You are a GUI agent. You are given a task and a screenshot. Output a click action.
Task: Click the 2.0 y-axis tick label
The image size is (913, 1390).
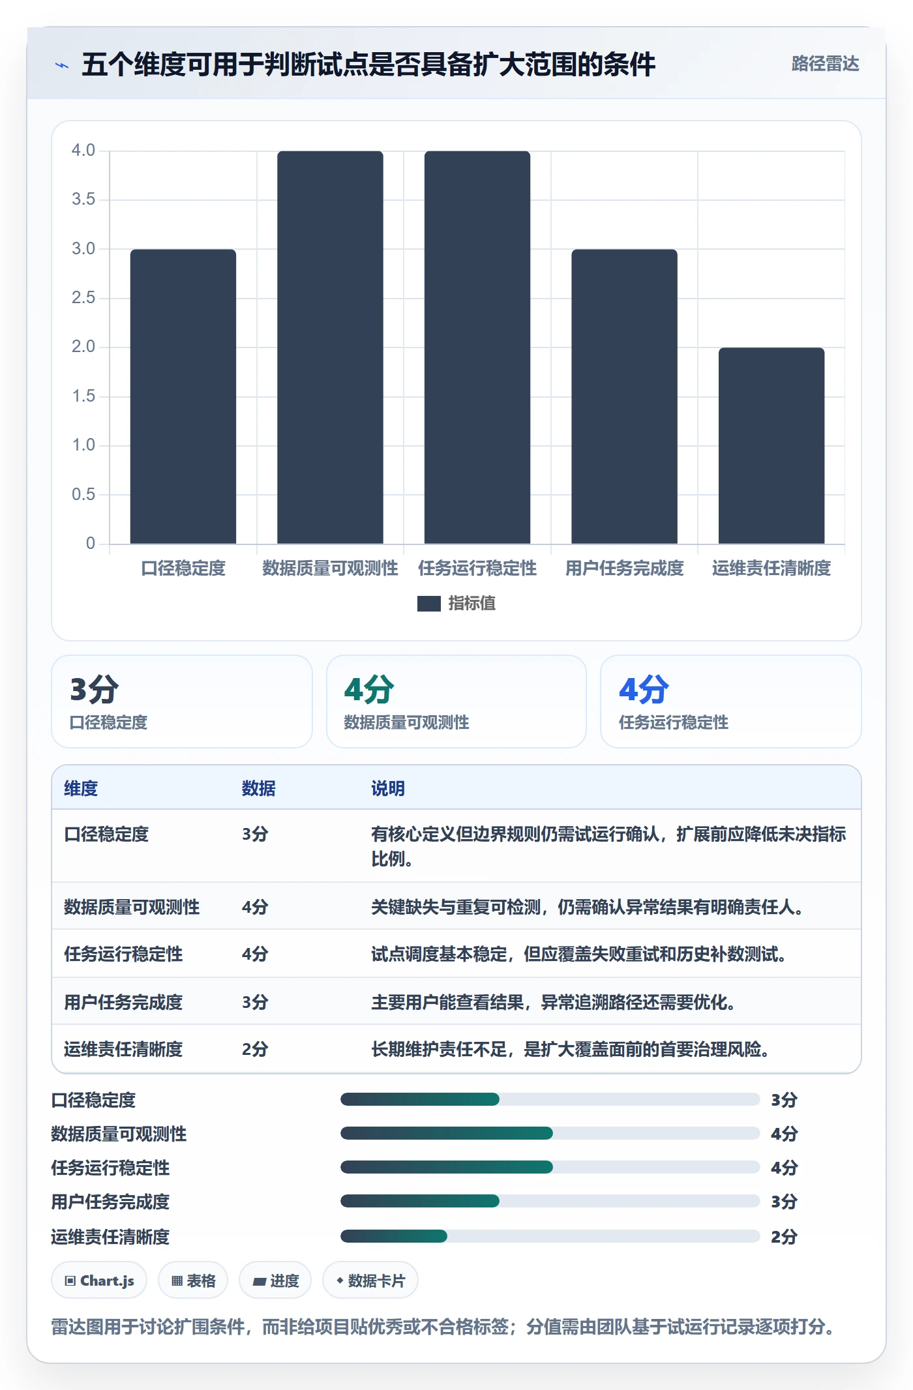click(83, 347)
